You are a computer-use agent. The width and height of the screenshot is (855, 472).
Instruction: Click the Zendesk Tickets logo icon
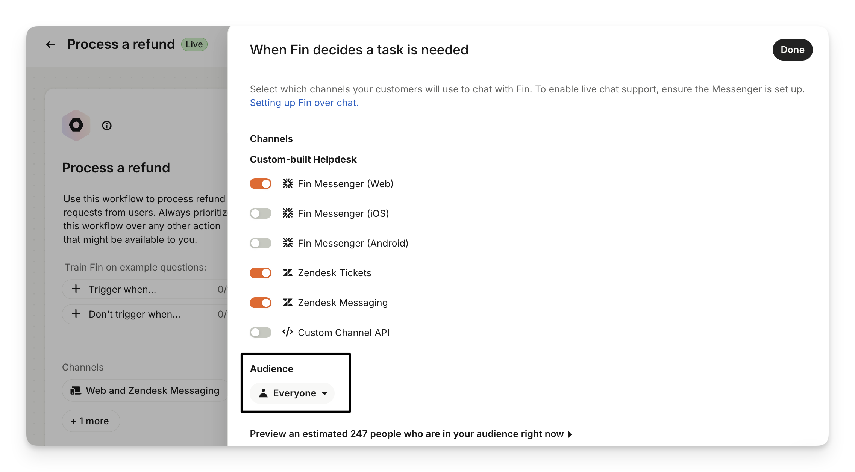click(288, 273)
